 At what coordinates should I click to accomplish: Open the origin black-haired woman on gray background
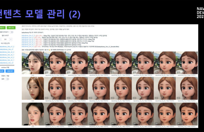coord(33,114)
